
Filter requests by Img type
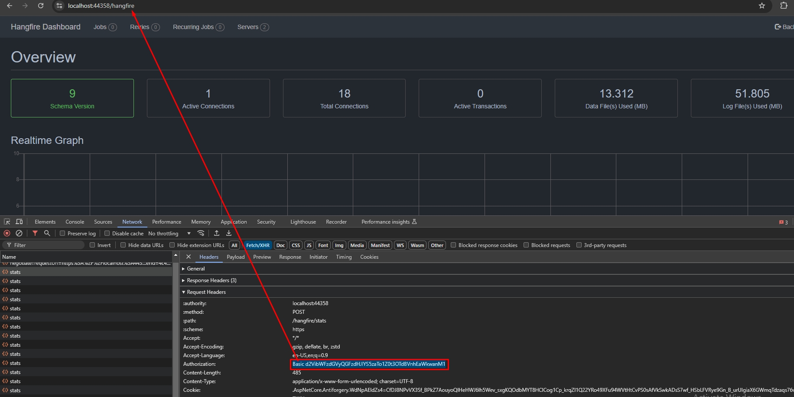pos(339,245)
